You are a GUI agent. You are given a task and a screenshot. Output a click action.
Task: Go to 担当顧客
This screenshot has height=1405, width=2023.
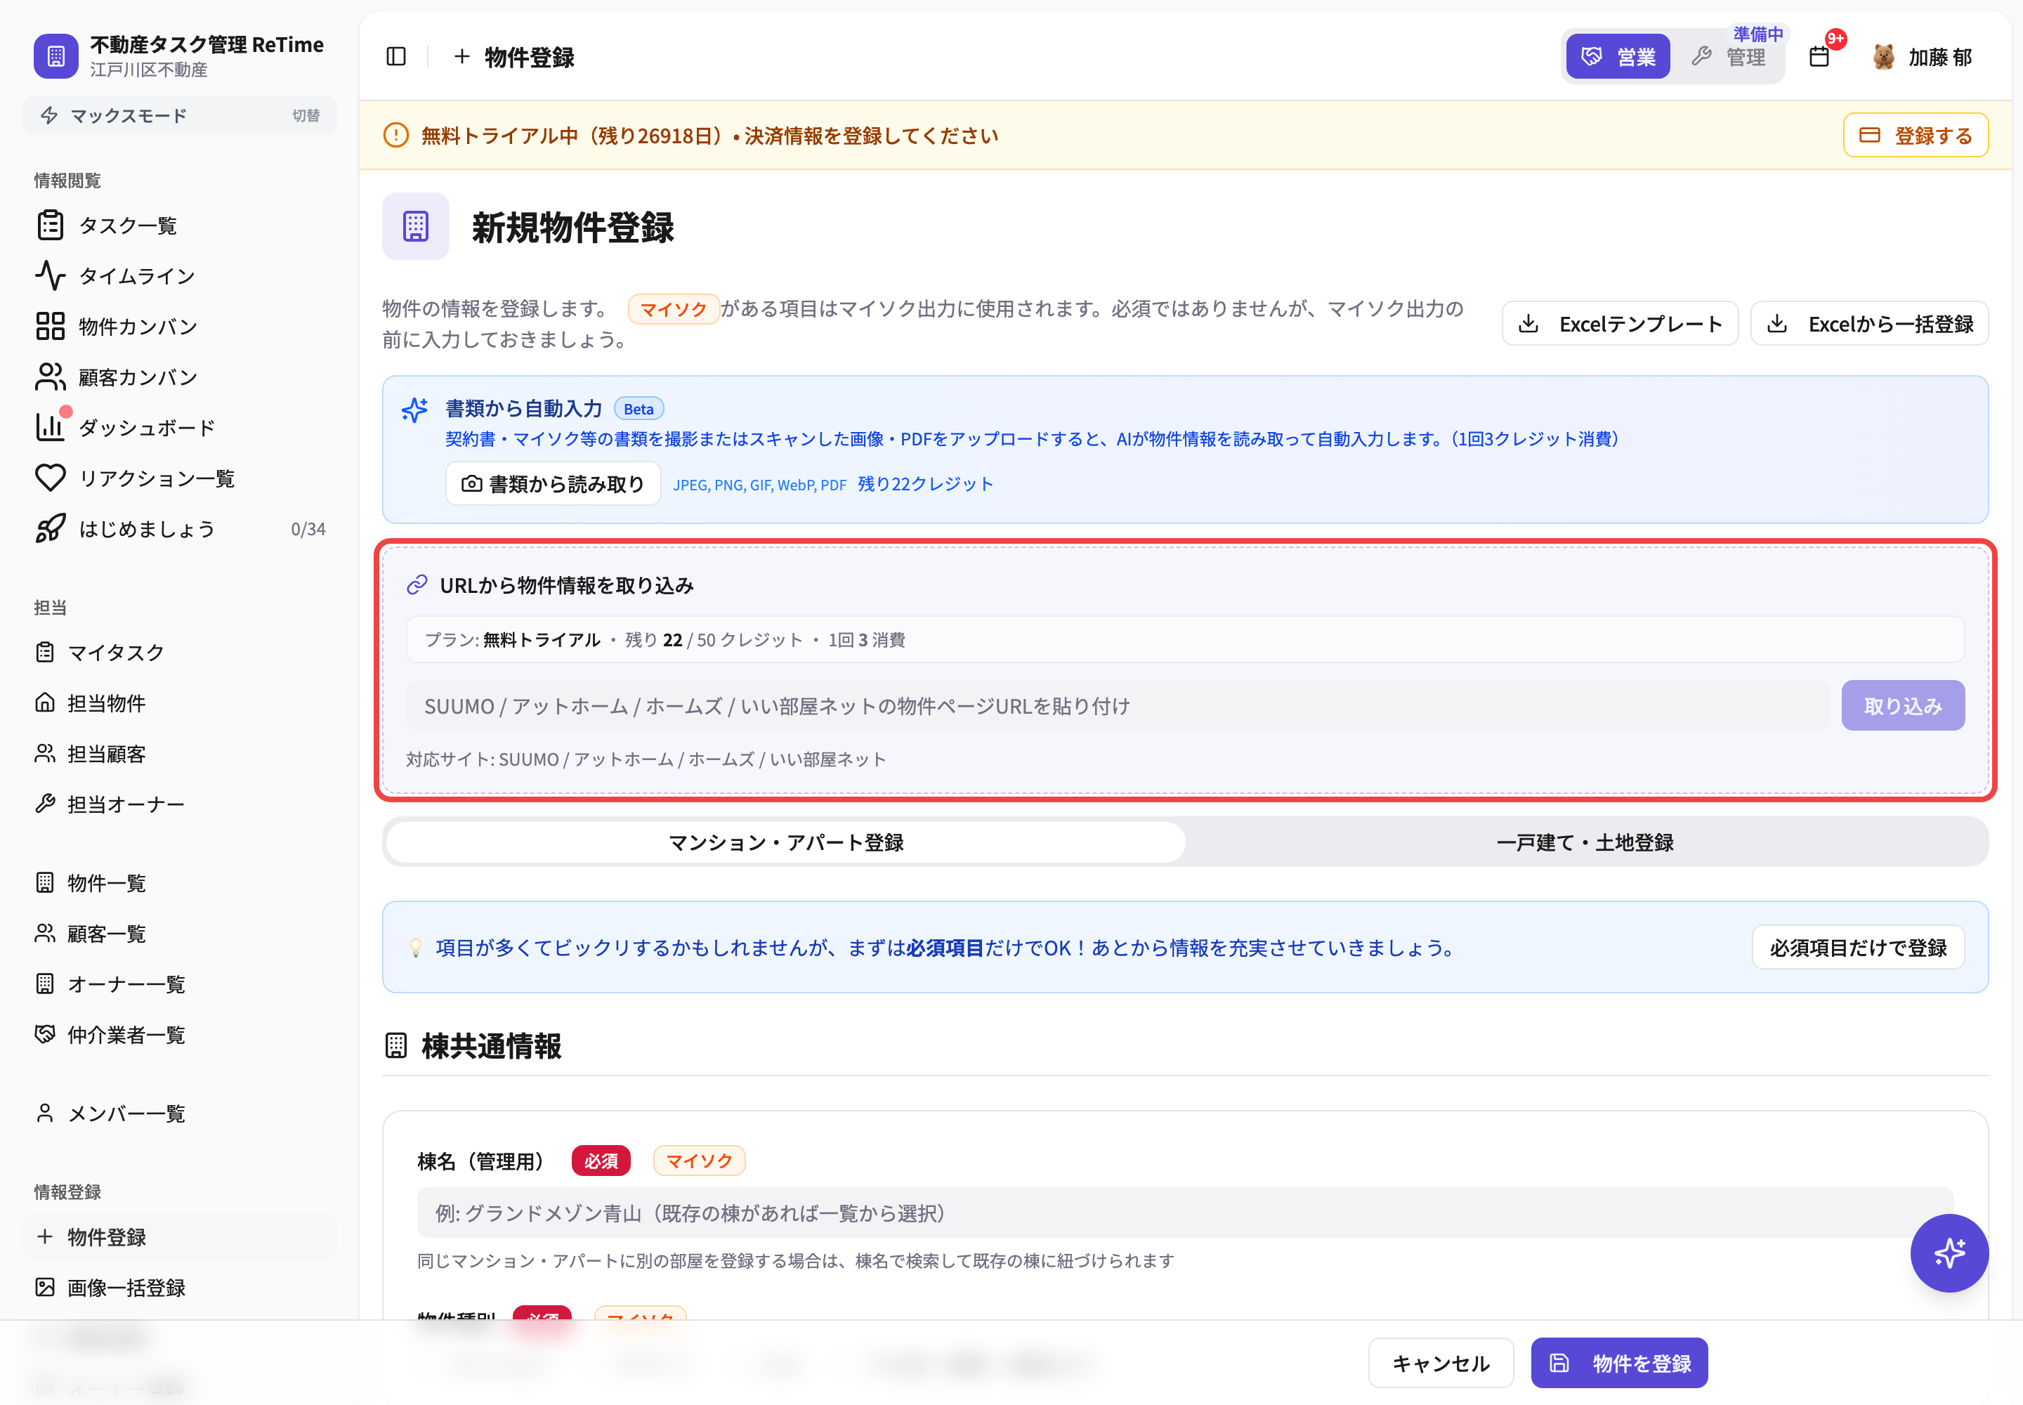tap(180, 754)
